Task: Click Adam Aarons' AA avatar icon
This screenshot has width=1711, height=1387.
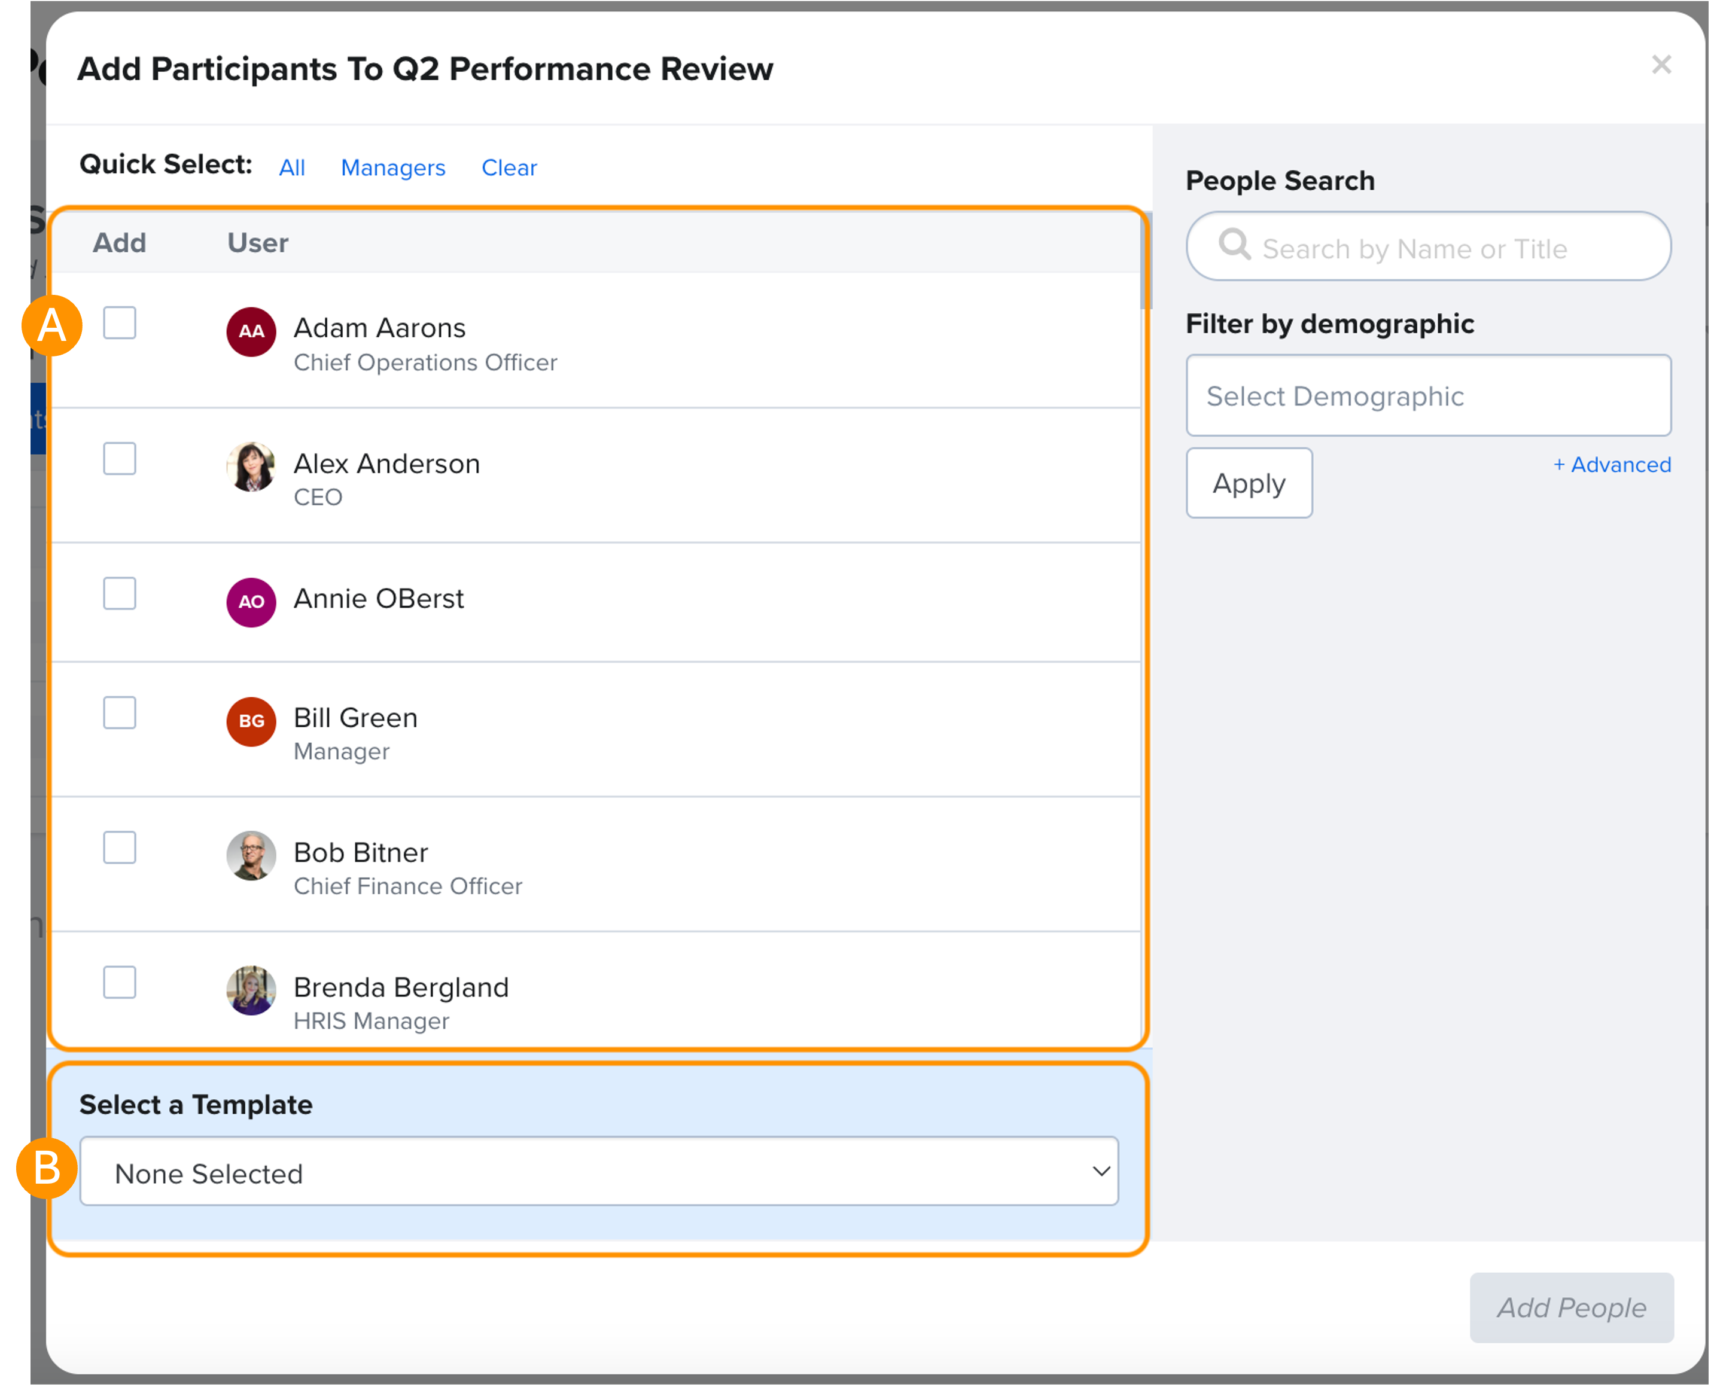Action: (x=251, y=331)
